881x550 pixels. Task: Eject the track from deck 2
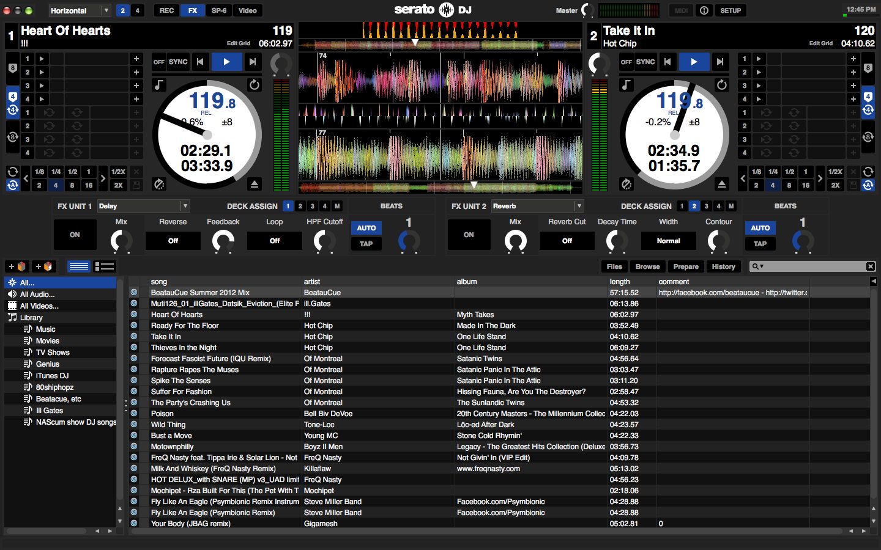[722, 184]
